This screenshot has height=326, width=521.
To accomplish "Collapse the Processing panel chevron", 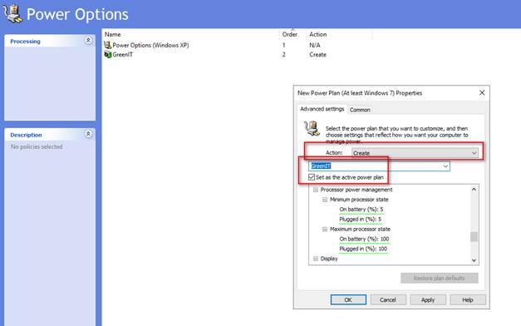I will tap(88, 41).
